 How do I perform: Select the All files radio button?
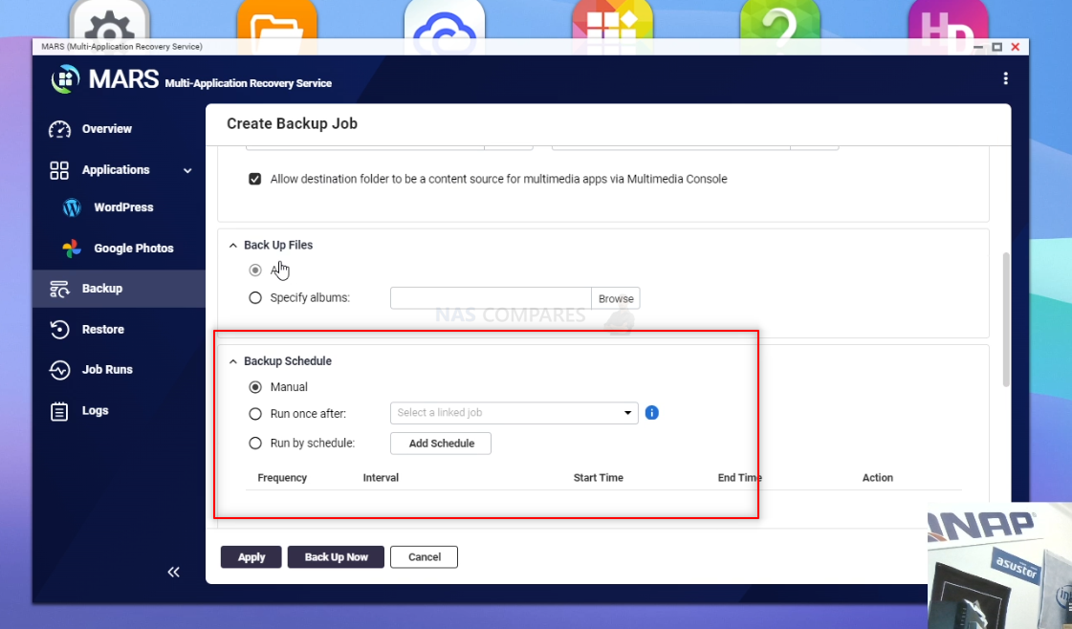click(x=255, y=271)
